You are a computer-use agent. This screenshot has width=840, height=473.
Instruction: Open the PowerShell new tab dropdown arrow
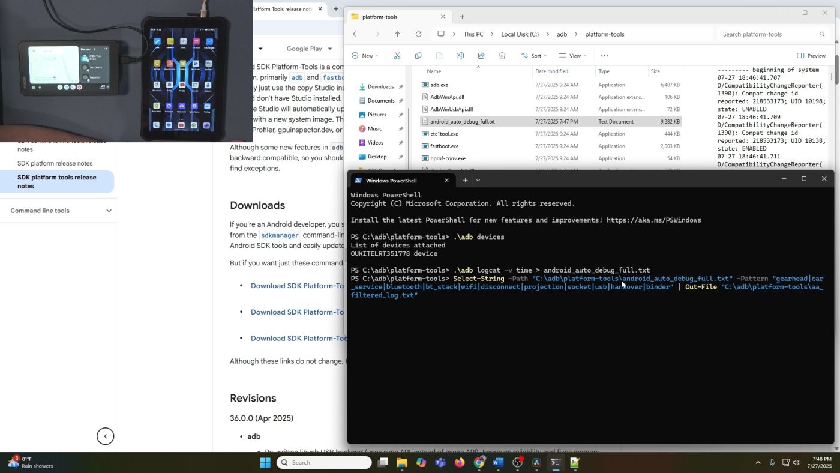coord(478,181)
